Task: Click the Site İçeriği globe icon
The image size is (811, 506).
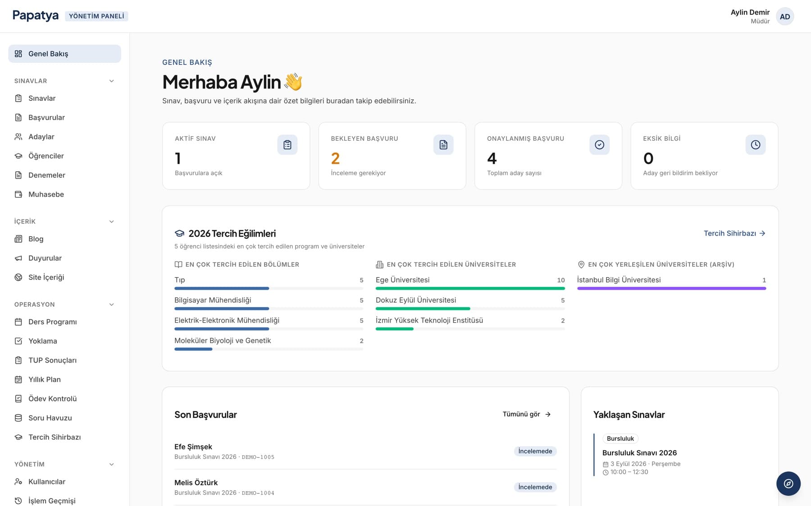Action: coord(18,278)
